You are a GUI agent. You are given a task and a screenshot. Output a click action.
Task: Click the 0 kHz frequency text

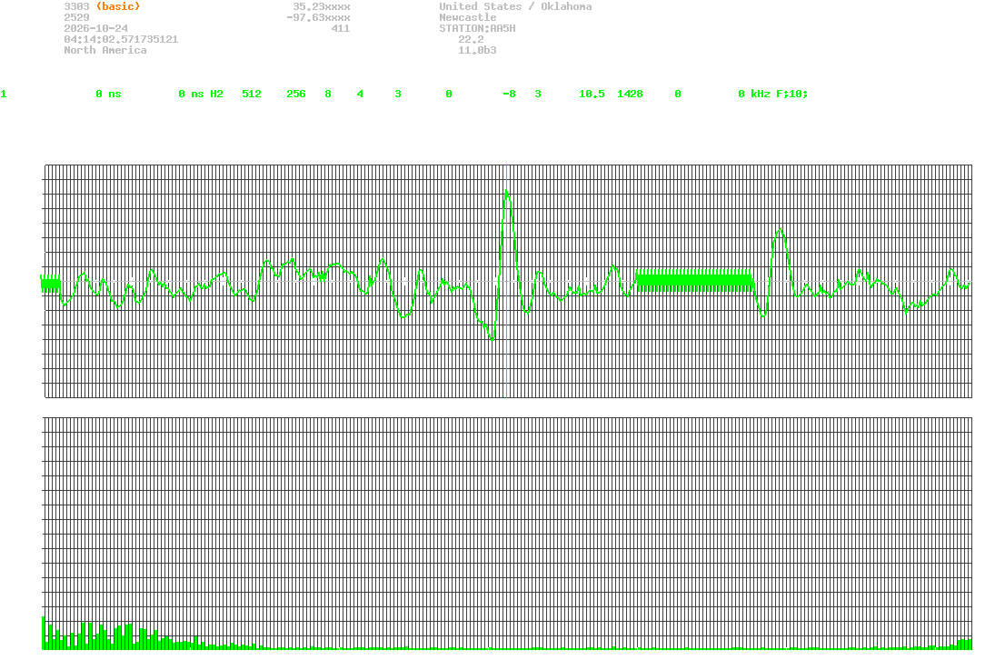click(x=754, y=94)
